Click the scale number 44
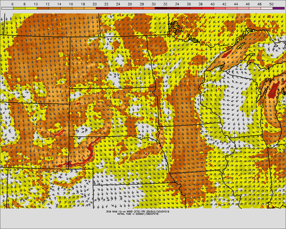286x229 pixels. pyautogui.click(x=236, y=4)
